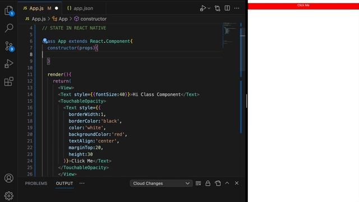This screenshot has width=359, height=202.
Task: Open the OUTPUT panel tab
Action: [65, 183]
